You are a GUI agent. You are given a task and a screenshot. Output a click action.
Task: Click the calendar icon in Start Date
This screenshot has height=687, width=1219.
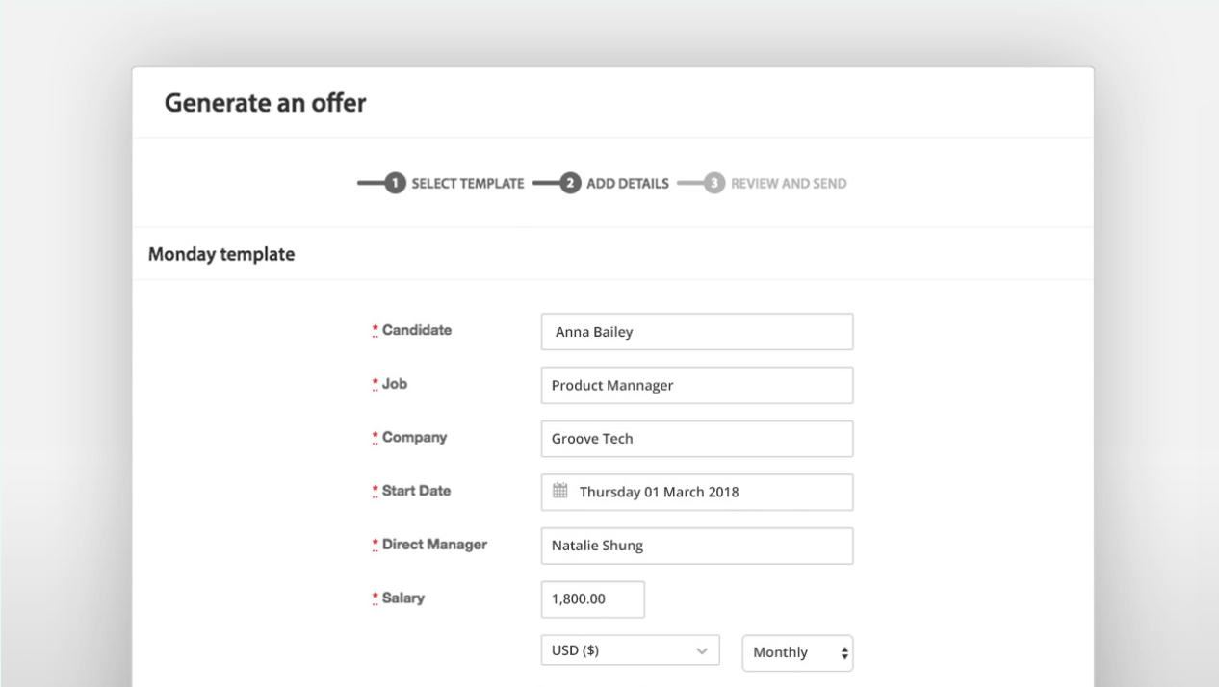(560, 492)
